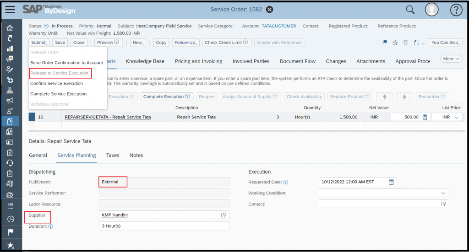The width and height of the screenshot is (469, 252).
Task: Select row 10 using its row marker
Action: [x=32, y=117]
